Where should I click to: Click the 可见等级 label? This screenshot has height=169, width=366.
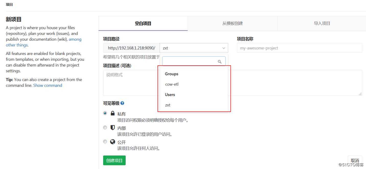click(111, 103)
